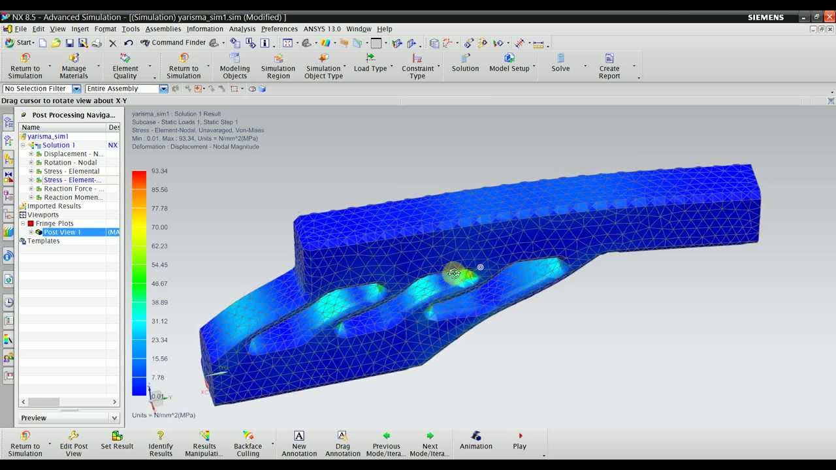Image resolution: width=836 pixels, height=470 pixels.
Task: Expand the Rotation - Nodal node
Action: tap(31, 163)
